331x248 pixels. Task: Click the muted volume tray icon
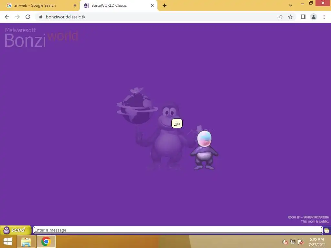click(285, 242)
